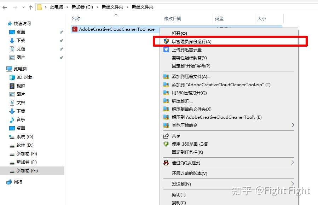Expand the 发送到(N) submenu arrow
318x205 pixels.
coord(292,183)
